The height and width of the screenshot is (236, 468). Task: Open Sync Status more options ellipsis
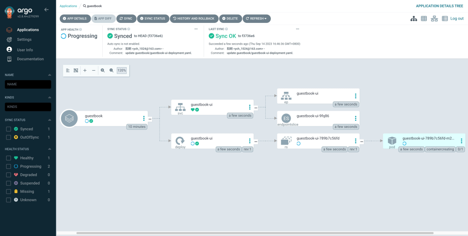[x=196, y=29]
